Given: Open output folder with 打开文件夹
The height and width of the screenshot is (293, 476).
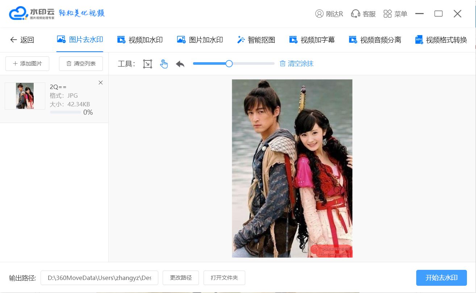Looking at the screenshot, I should 224,278.
